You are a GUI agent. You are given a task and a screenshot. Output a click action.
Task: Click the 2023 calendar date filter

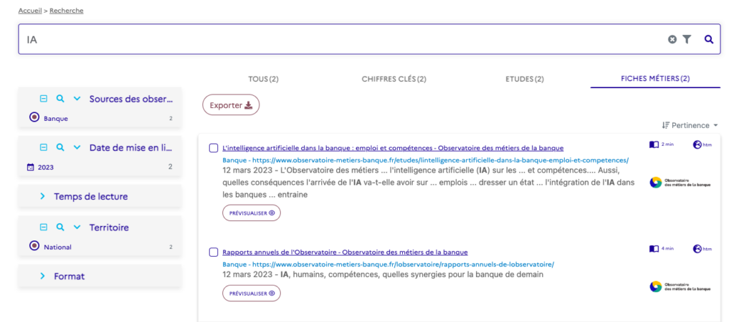(31, 167)
